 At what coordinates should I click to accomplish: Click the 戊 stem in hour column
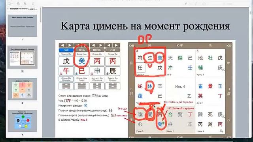[66, 61]
